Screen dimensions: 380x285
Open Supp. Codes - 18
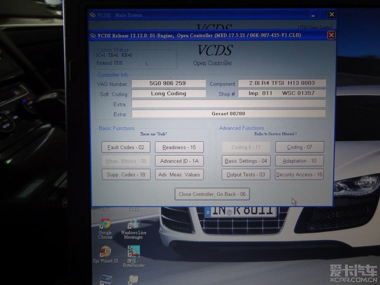(x=126, y=174)
